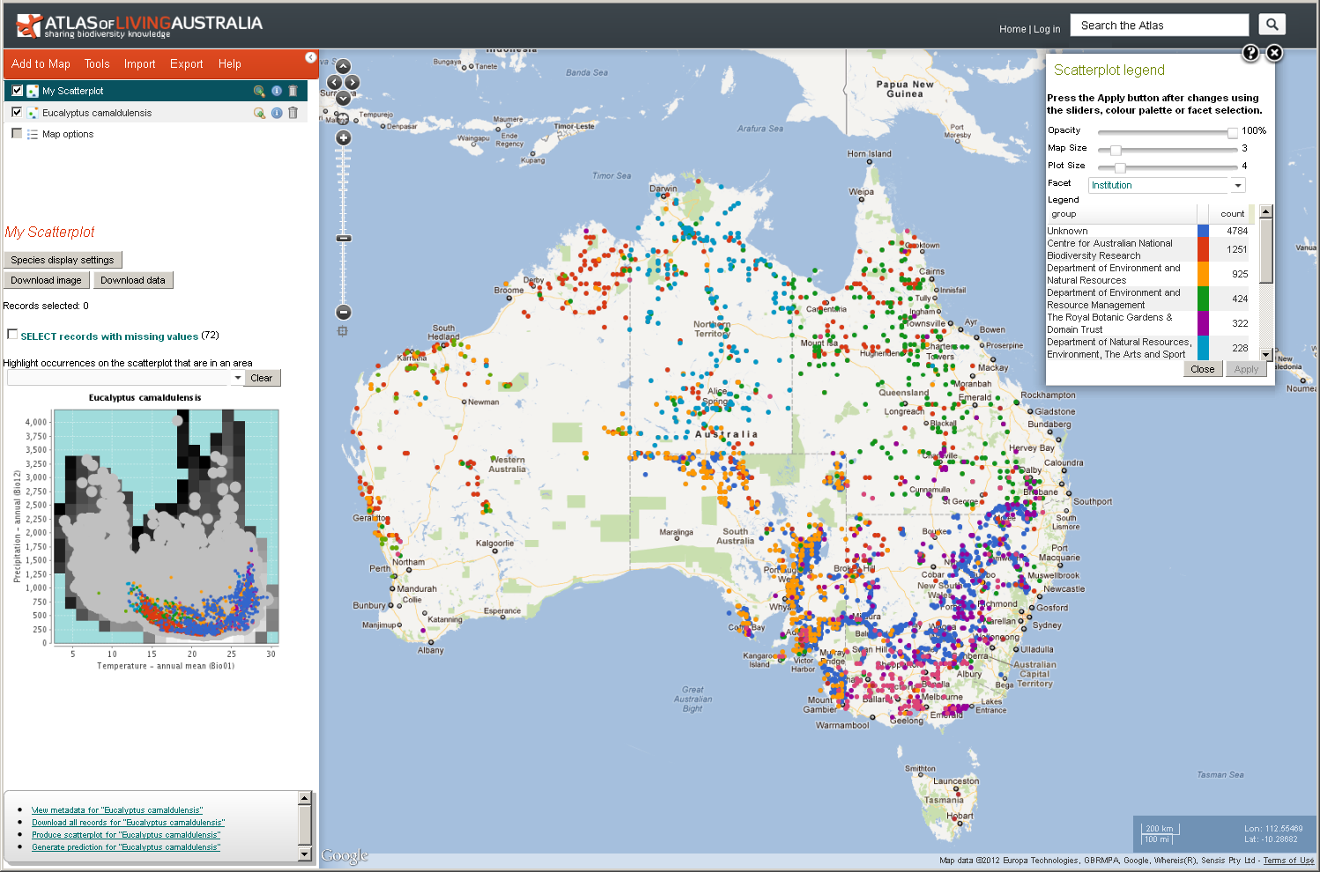Open the Add to Map menu
The image size is (1320, 872).
(41, 64)
